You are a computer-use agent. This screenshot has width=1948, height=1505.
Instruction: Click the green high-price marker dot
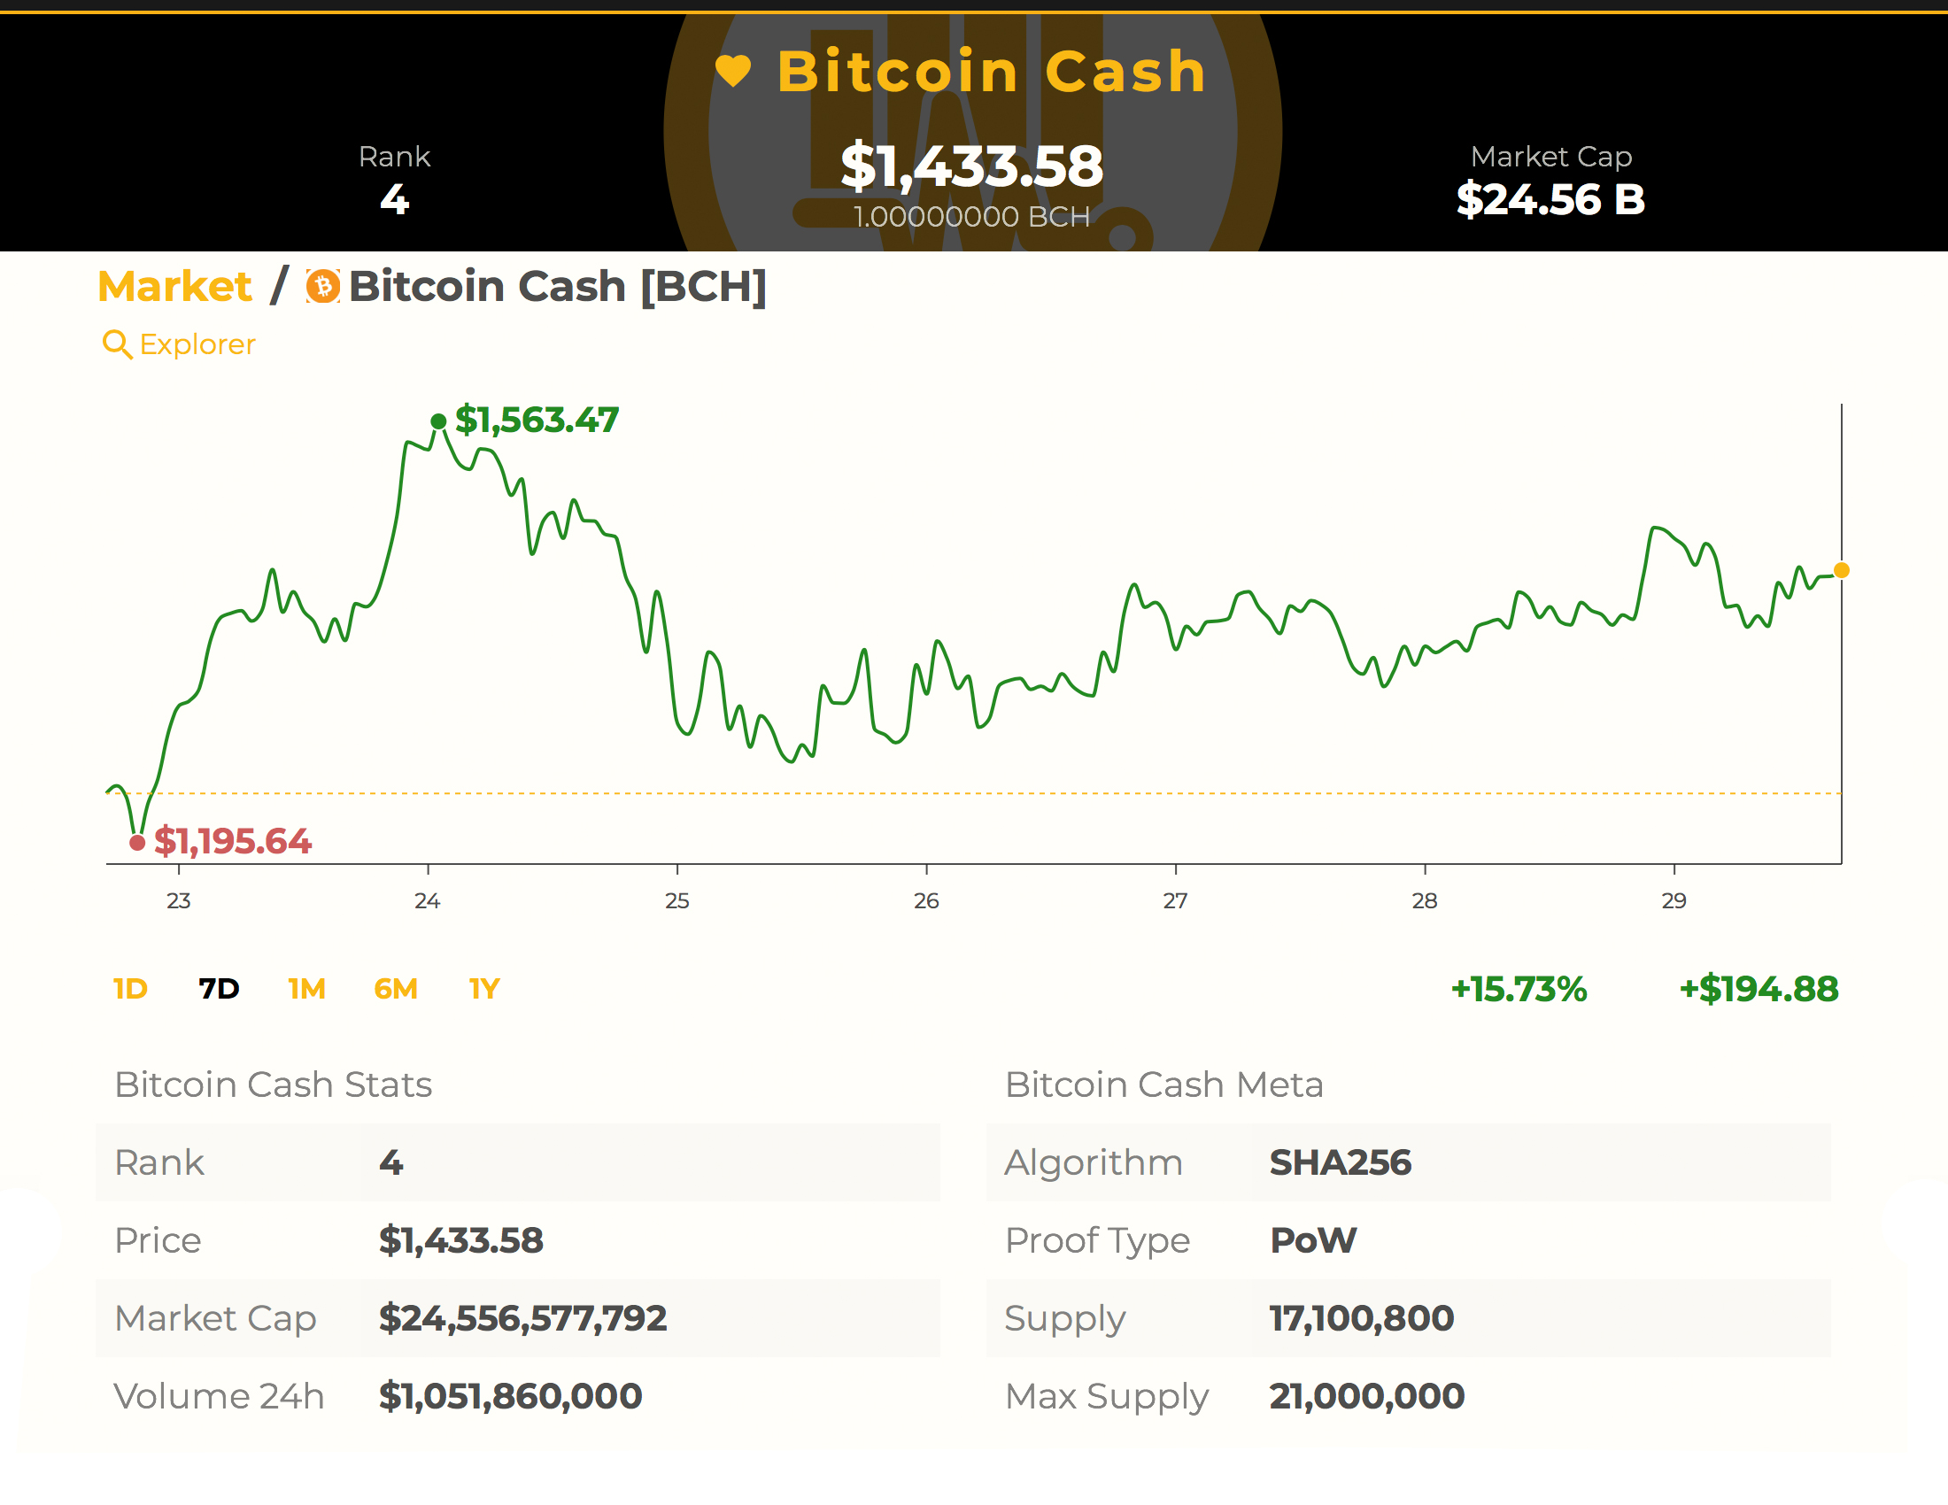click(x=438, y=421)
